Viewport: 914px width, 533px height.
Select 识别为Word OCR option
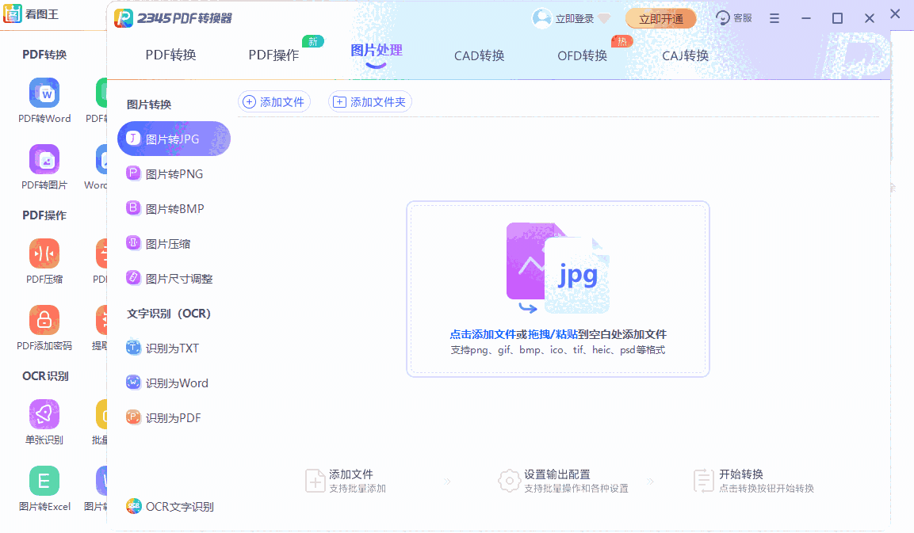[x=177, y=383]
